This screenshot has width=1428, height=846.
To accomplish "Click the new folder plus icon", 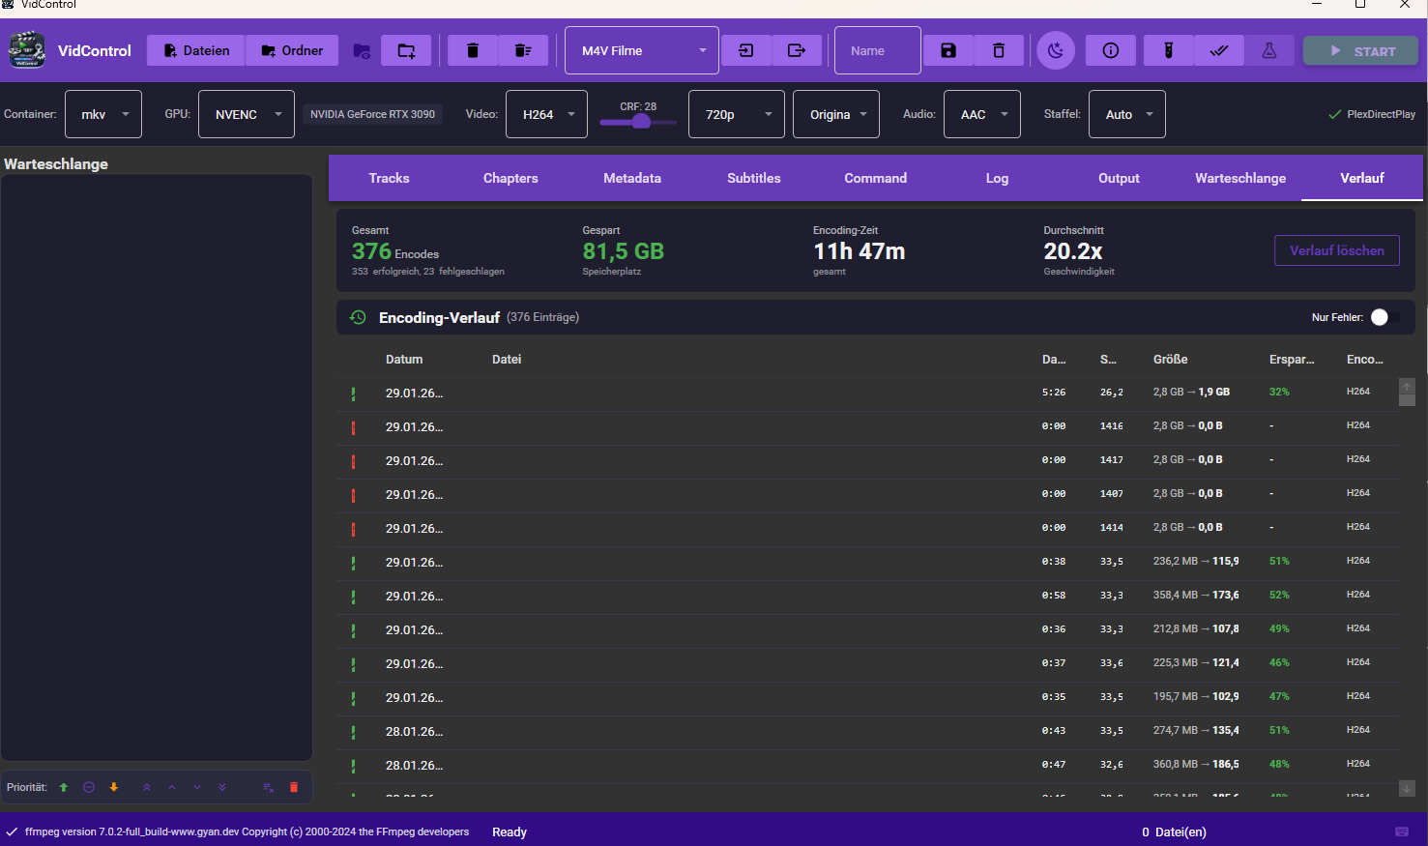I will pyautogui.click(x=406, y=50).
